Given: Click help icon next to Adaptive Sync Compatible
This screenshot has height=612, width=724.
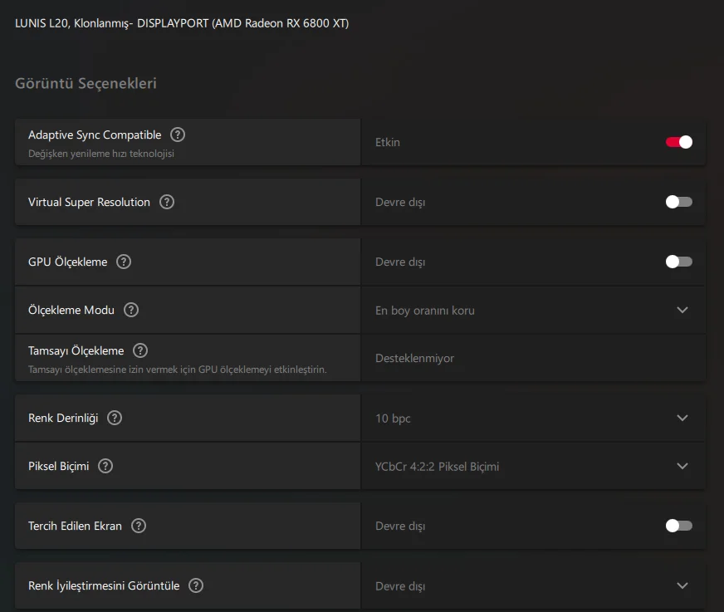Looking at the screenshot, I should click(x=178, y=135).
